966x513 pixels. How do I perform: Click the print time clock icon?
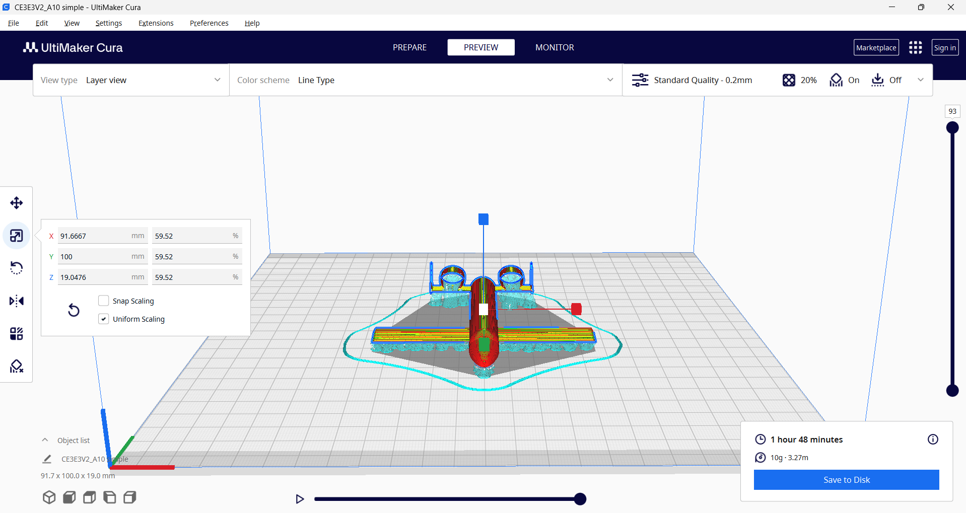(761, 439)
